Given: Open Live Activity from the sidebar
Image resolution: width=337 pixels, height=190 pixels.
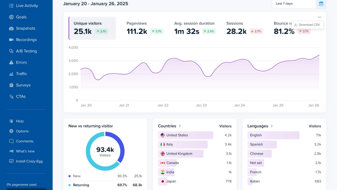Looking at the screenshot, I should (x=26, y=5).
